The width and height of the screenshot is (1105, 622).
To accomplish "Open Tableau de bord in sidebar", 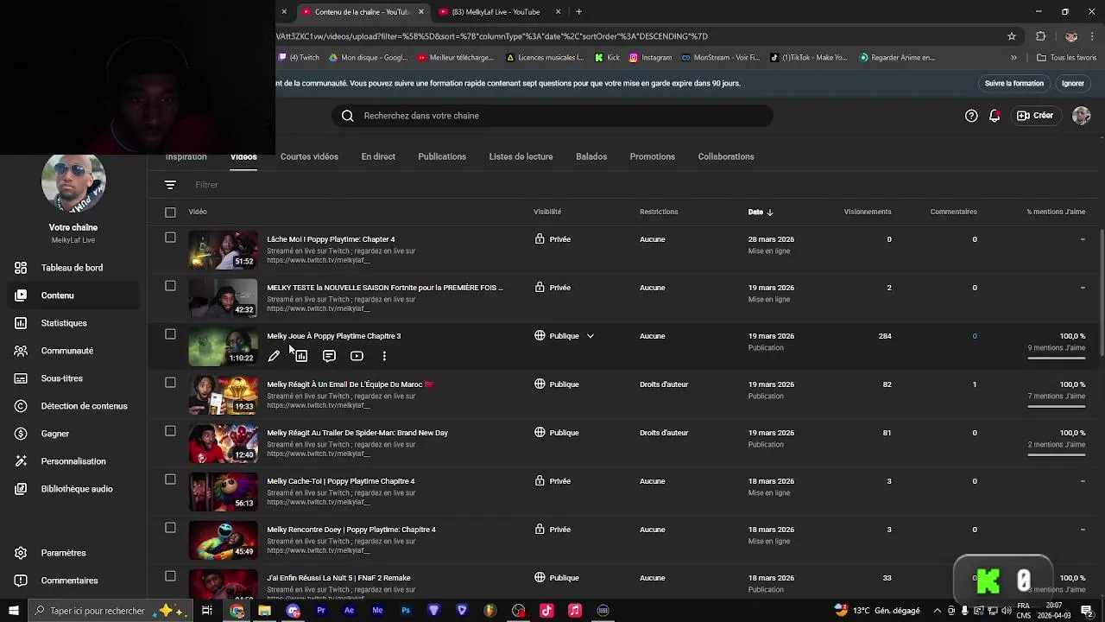I will (73, 268).
